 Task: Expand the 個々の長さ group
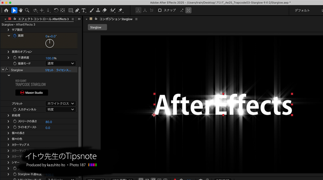pyautogui.click(x=8, y=133)
